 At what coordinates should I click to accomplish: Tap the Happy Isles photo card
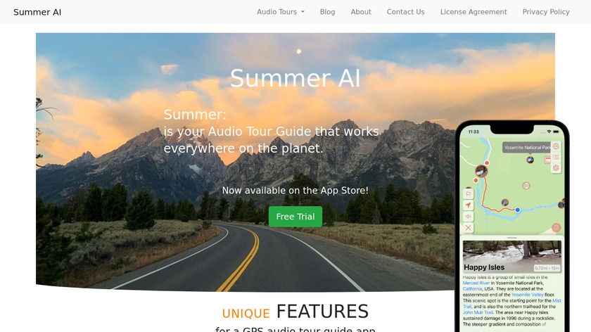pos(512,257)
